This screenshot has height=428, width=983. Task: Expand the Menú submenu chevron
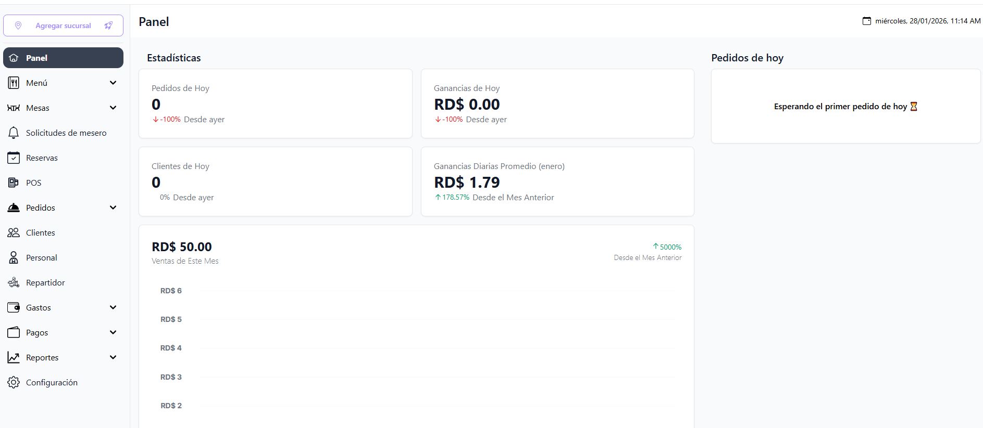tap(113, 83)
